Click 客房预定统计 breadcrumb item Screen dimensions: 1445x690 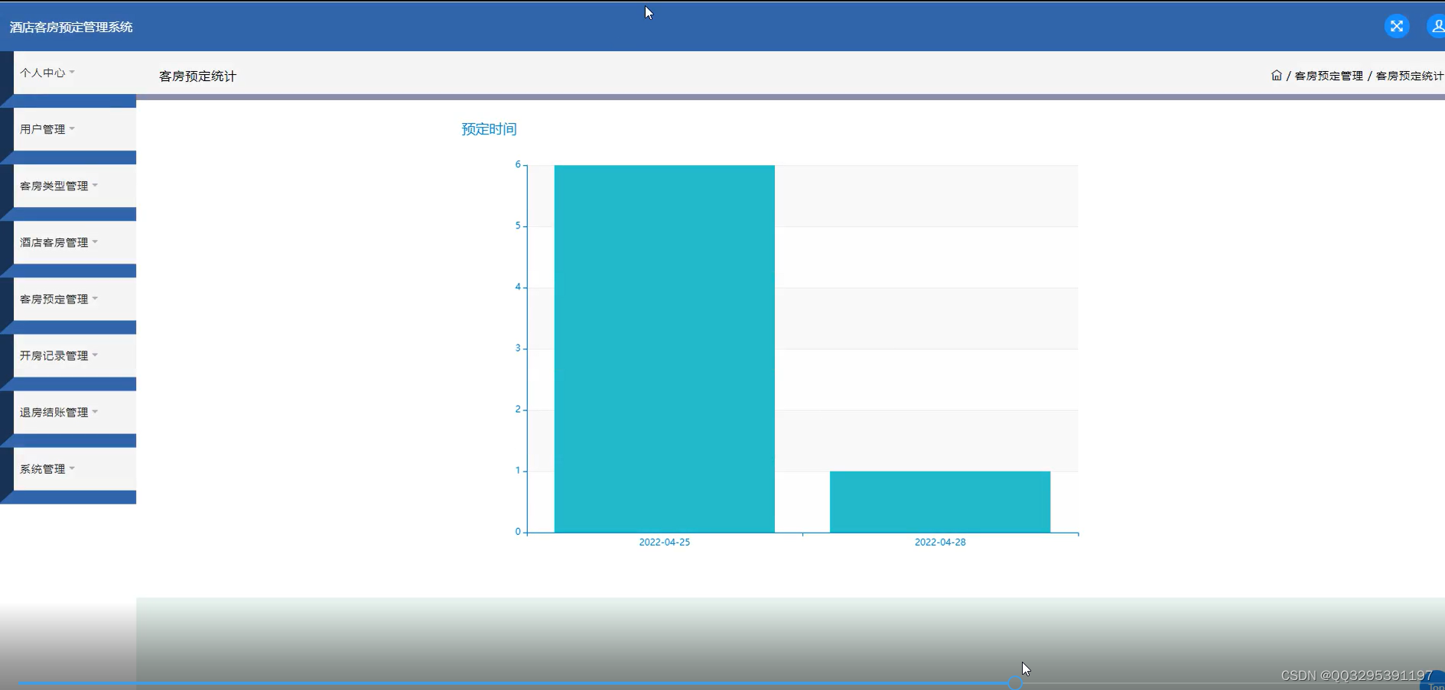pyautogui.click(x=1410, y=76)
